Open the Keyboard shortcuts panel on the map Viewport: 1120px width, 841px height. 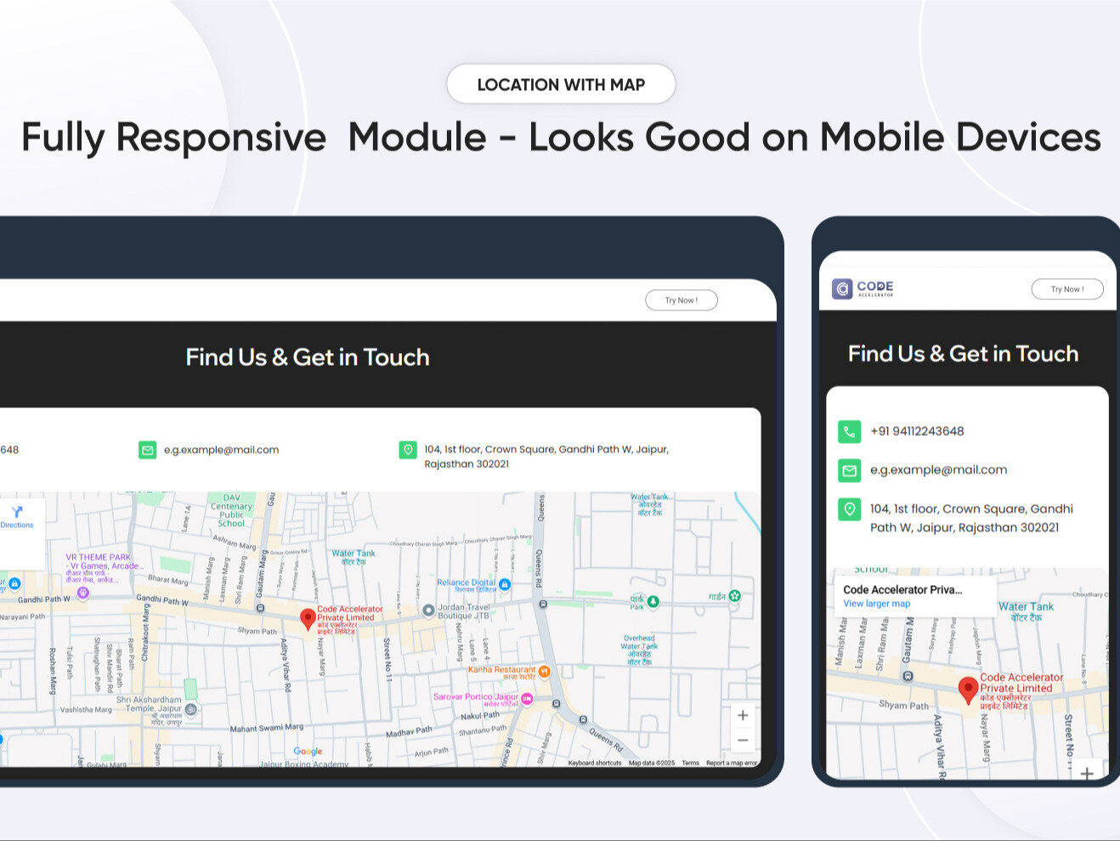point(595,763)
